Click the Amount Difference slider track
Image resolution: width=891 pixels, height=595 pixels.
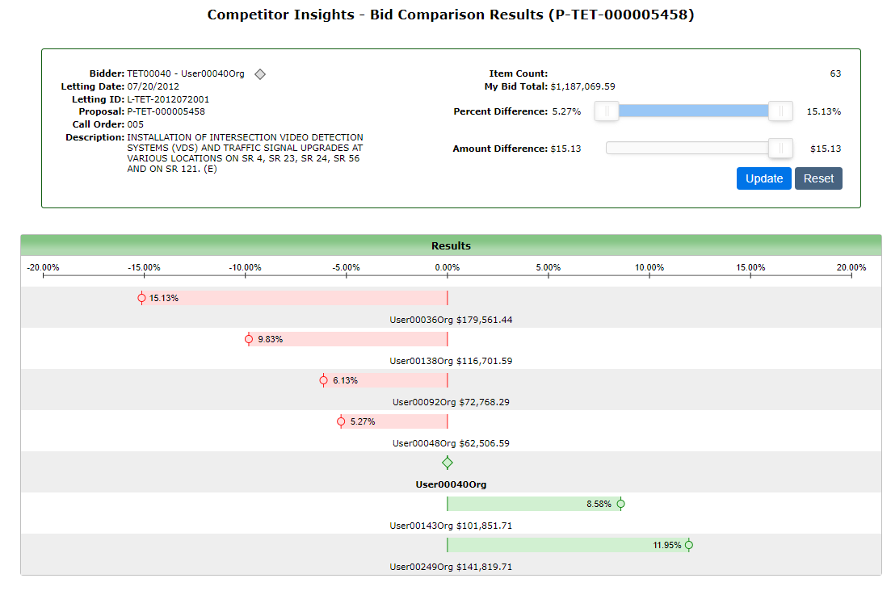coord(687,149)
